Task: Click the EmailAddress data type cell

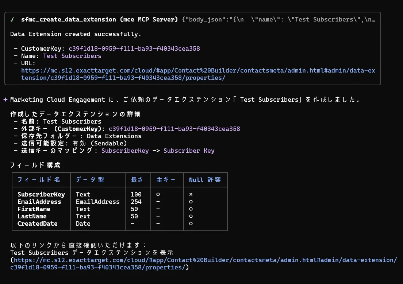Action: coord(98,202)
